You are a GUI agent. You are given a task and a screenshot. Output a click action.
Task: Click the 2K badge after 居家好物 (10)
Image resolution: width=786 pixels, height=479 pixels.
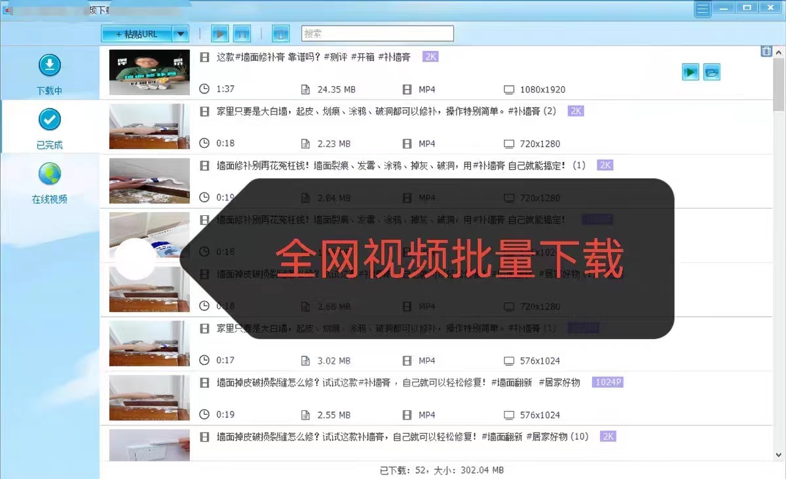tap(608, 436)
